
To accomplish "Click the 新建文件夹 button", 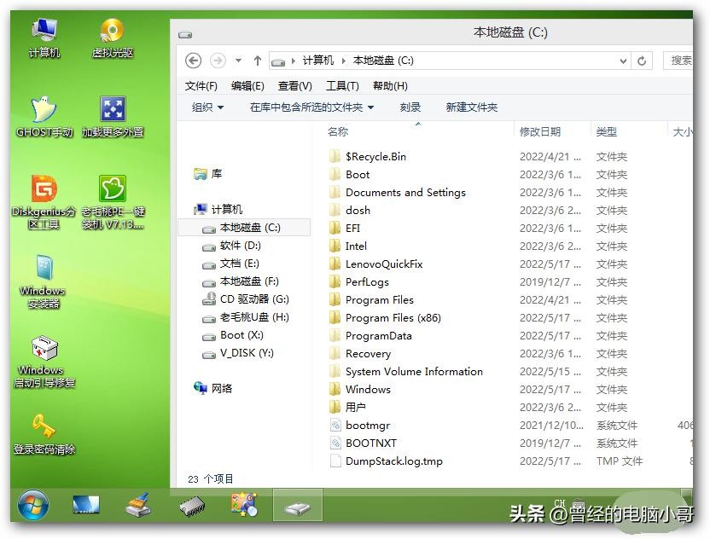I will [471, 107].
